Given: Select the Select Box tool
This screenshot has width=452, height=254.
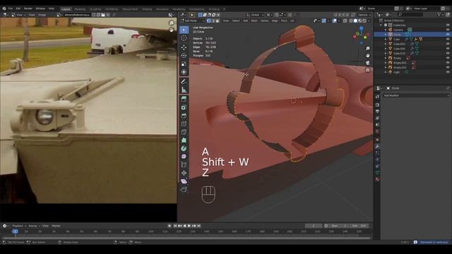Looking at the screenshot, I should [184, 30].
